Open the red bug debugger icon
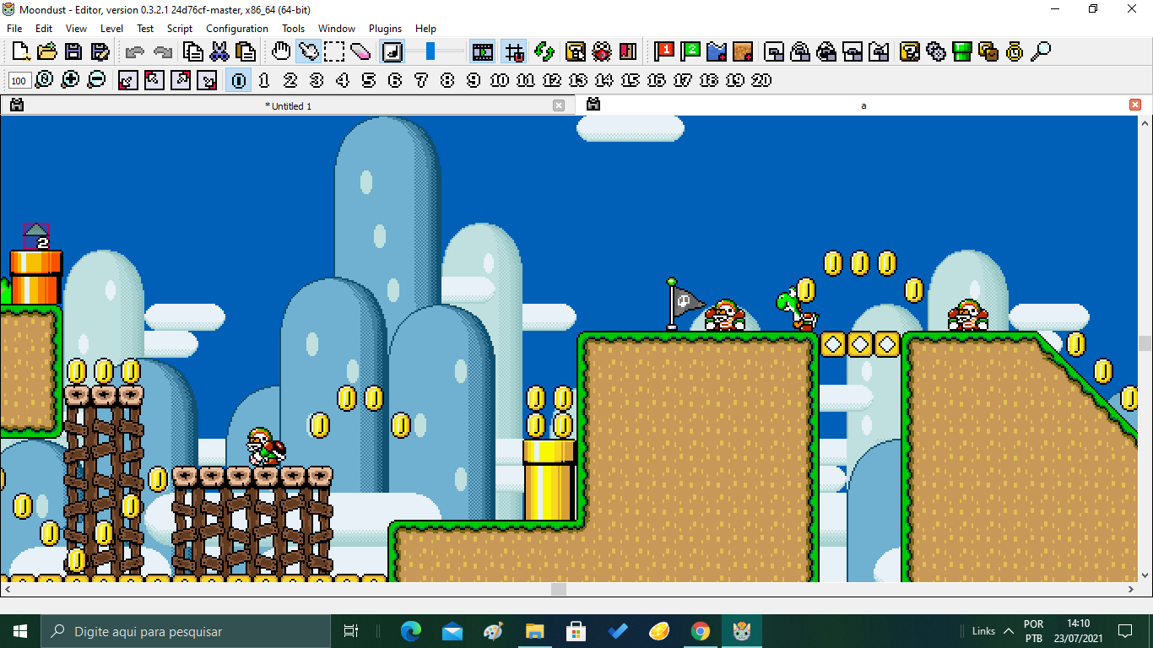Image resolution: width=1153 pixels, height=648 pixels. point(602,52)
